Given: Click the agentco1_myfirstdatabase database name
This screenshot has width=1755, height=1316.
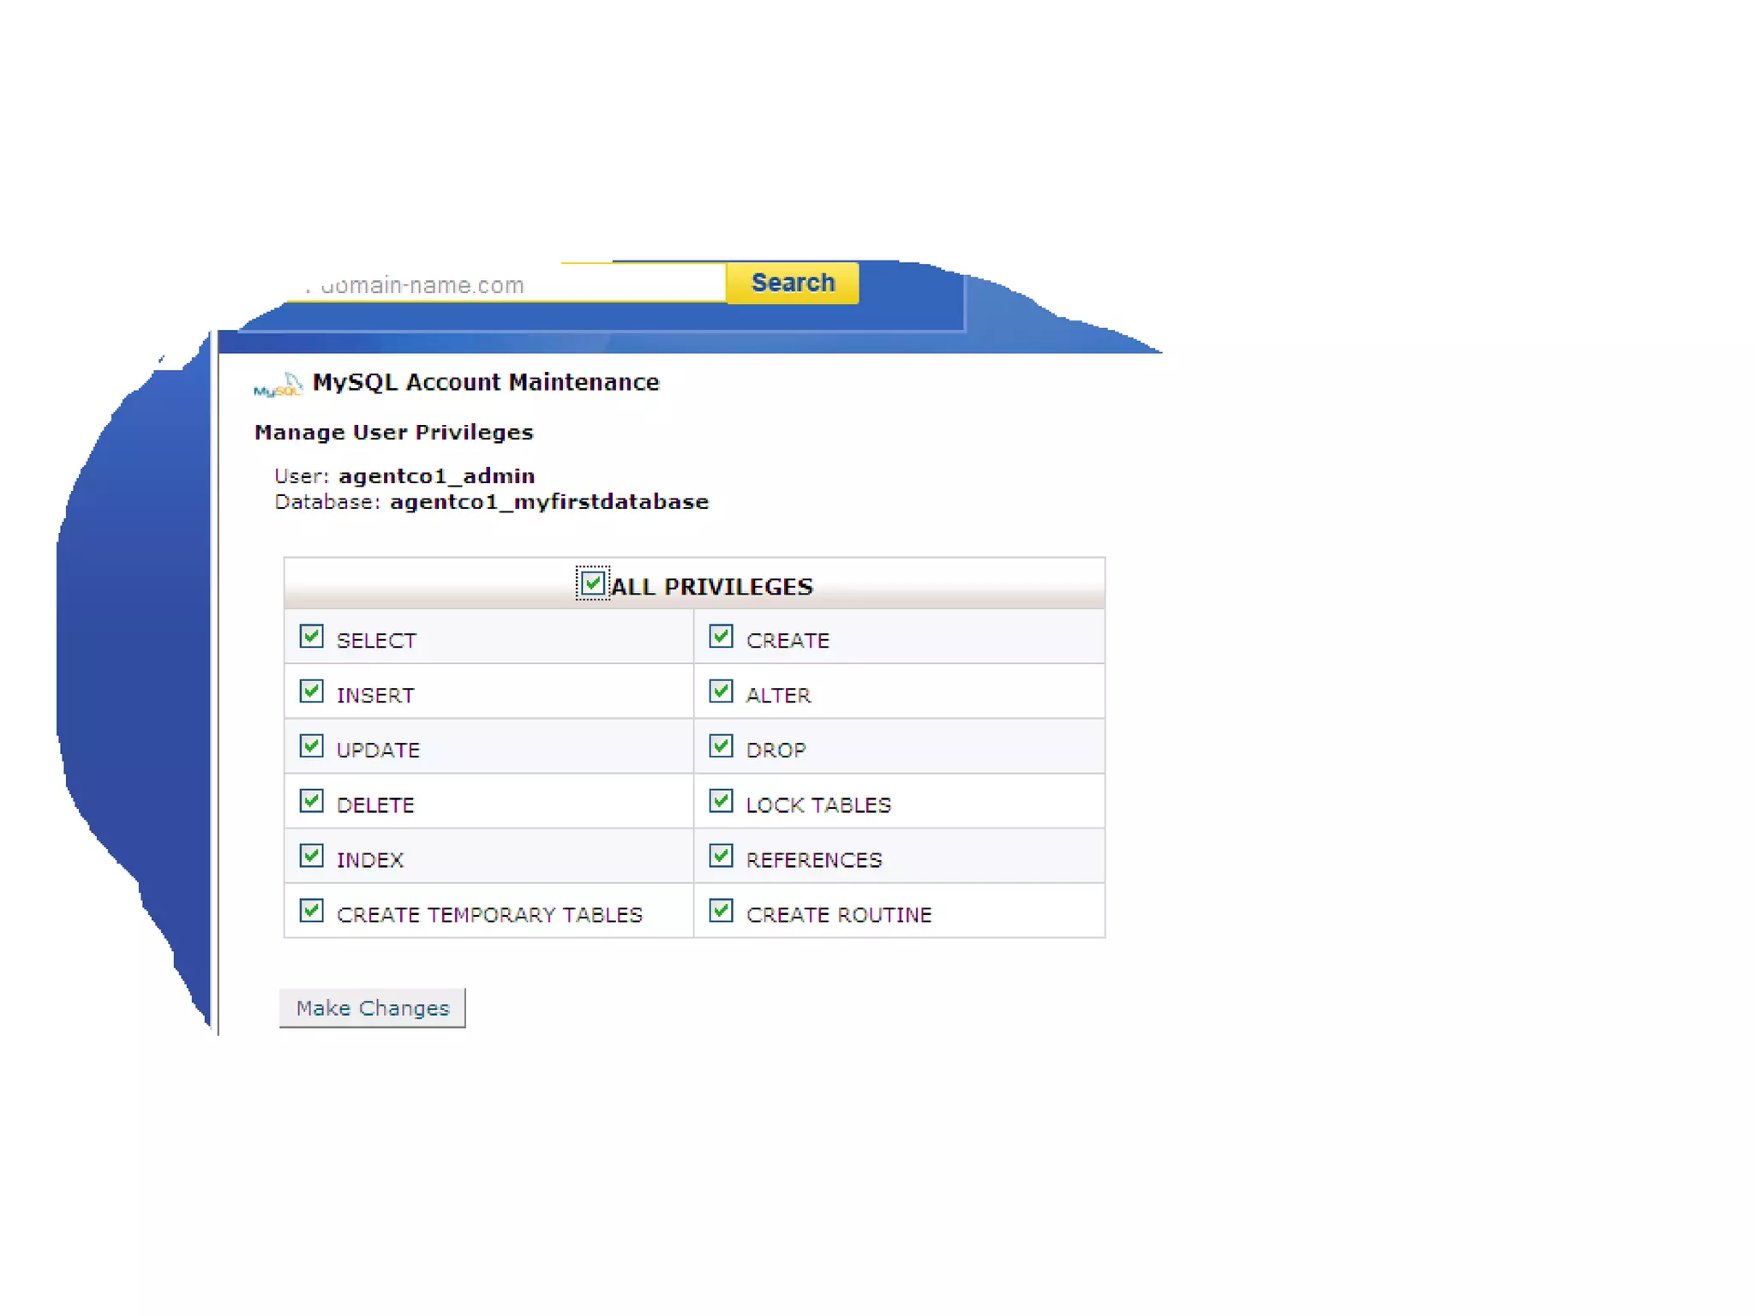Looking at the screenshot, I should tap(548, 502).
